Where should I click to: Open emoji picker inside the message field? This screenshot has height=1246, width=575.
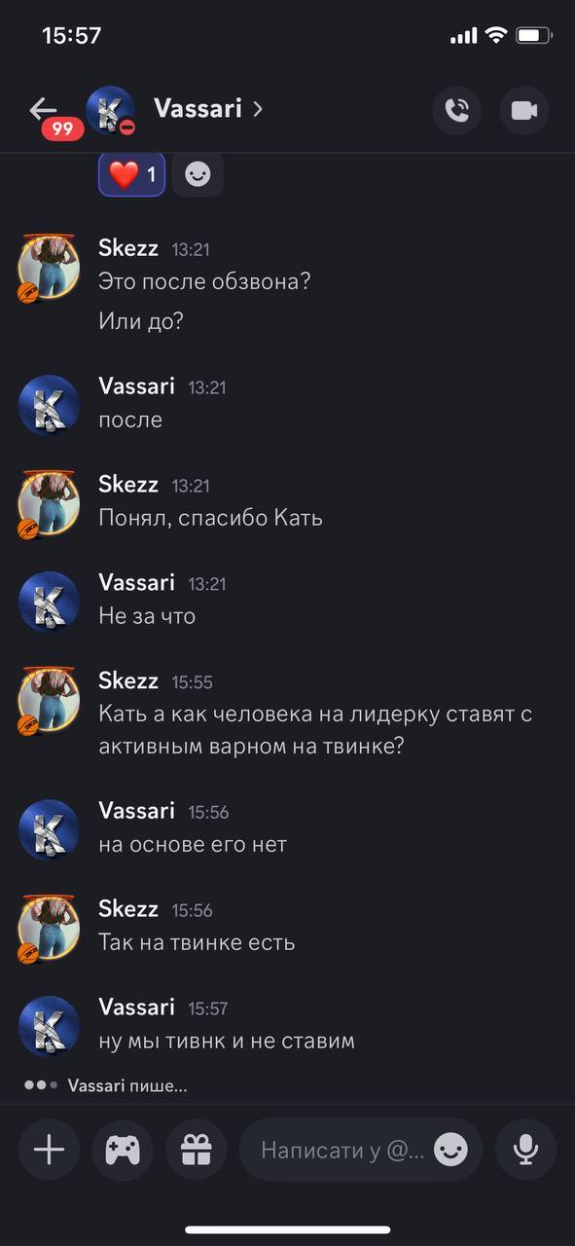(x=451, y=1150)
